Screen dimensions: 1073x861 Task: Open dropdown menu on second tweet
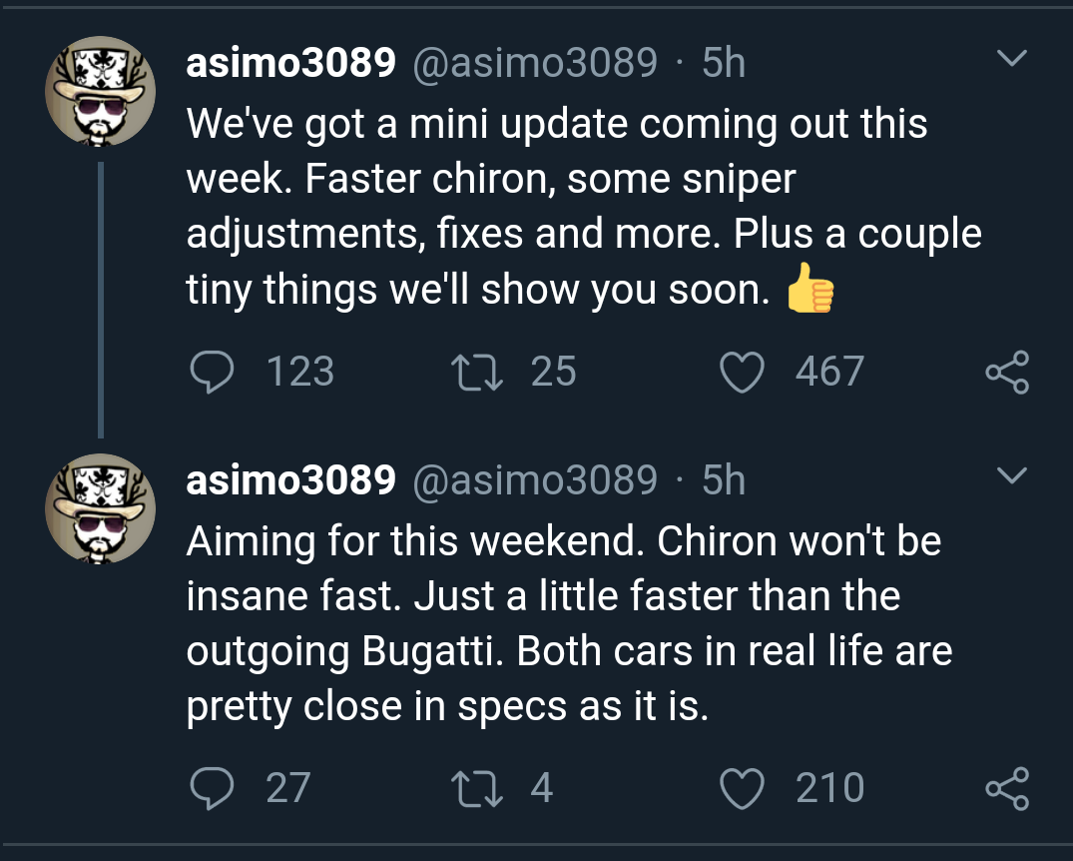tap(1012, 476)
